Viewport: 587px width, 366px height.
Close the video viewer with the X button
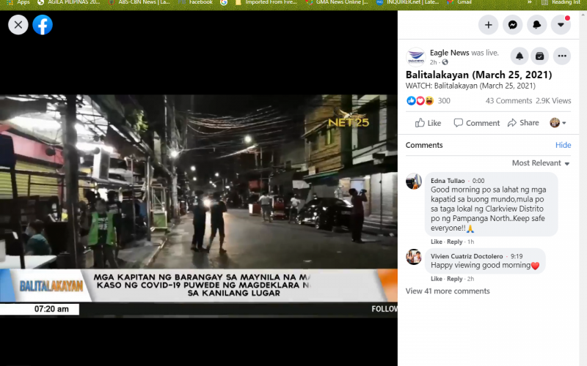pos(18,25)
